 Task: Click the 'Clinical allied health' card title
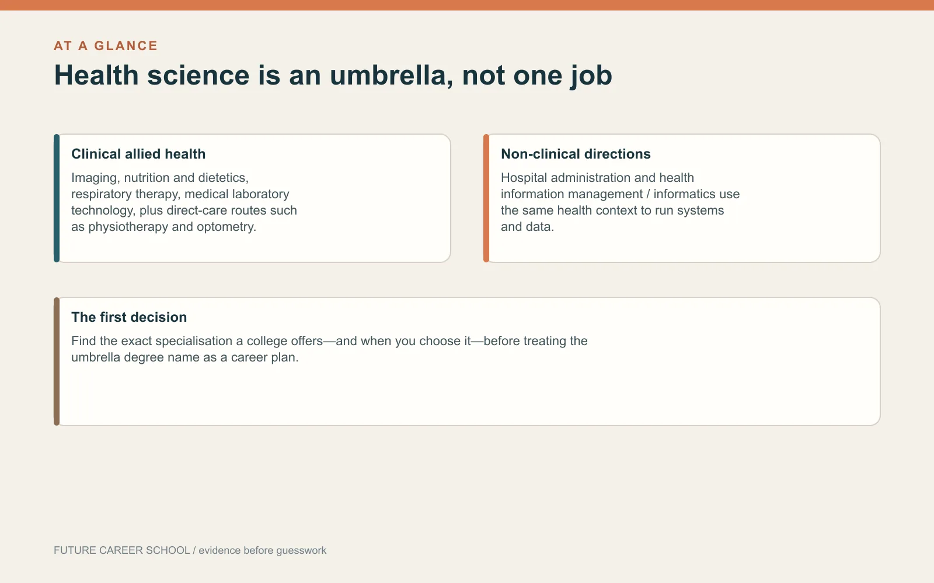click(x=138, y=154)
